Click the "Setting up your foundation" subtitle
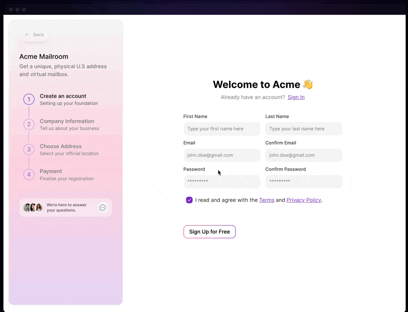This screenshot has width=408, height=312. (x=69, y=103)
